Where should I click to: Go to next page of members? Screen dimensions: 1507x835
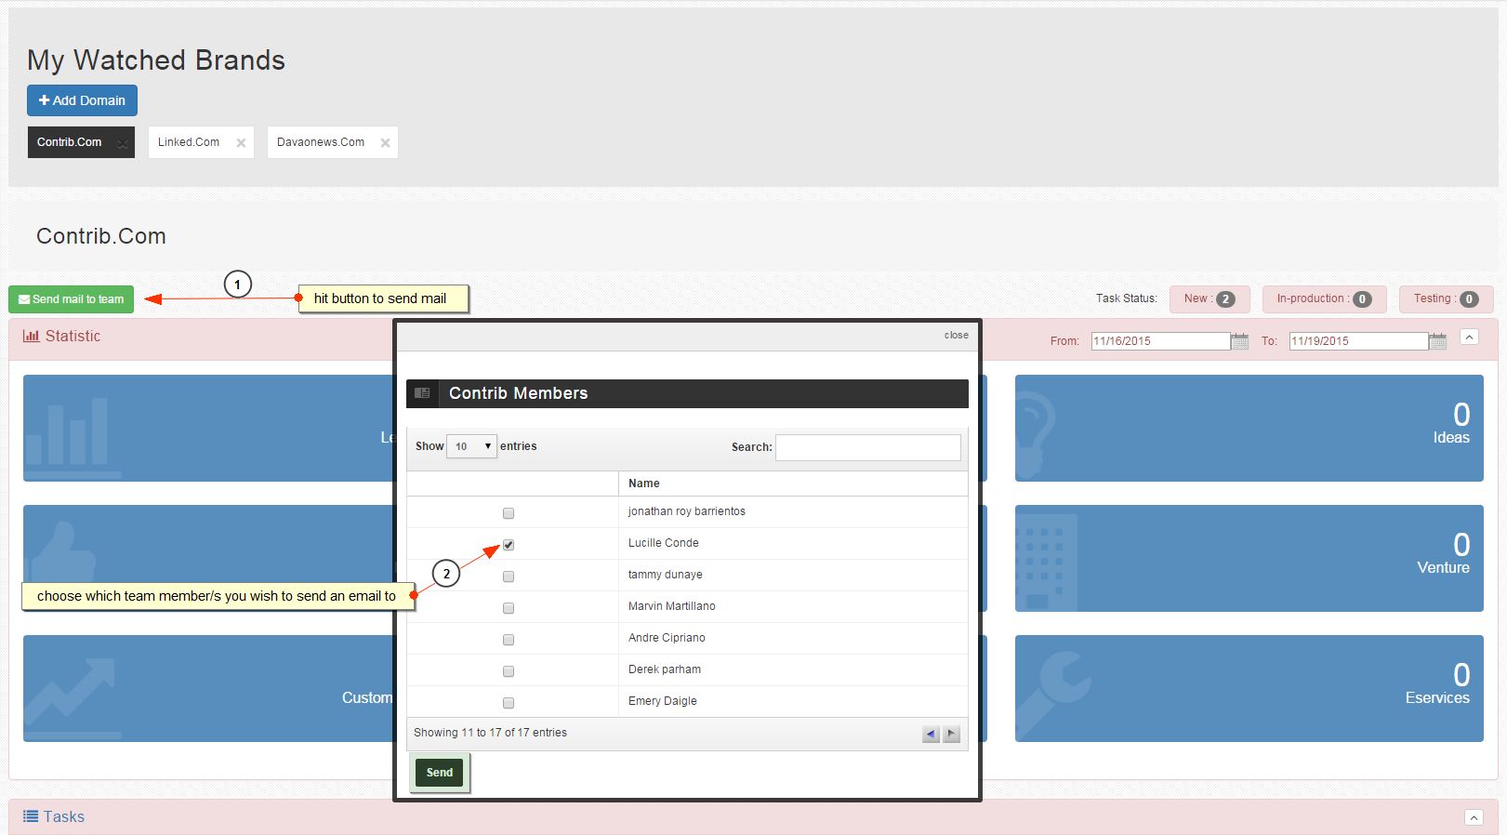point(951,734)
